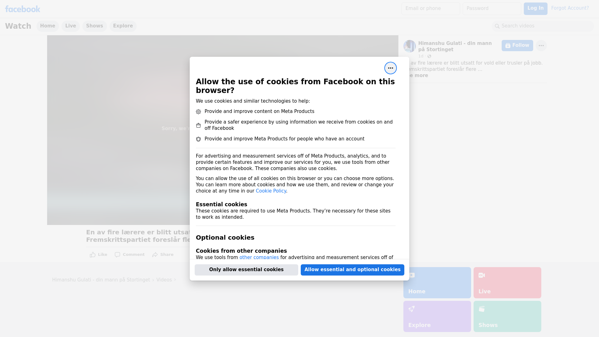Click the Facebook logo
Image resolution: width=599 pixels, height=337 pixels.
click(x=22, y=9)
